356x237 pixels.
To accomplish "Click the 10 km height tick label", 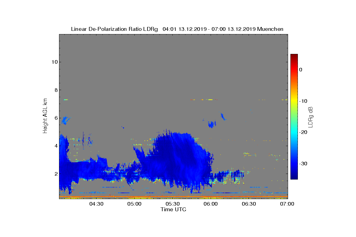I will point(54,62).
